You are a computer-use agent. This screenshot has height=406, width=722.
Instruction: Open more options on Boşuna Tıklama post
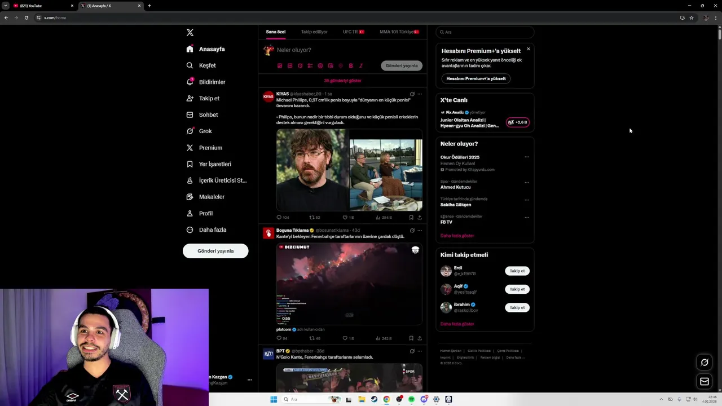pyautogui.click(x=419, y=231)
